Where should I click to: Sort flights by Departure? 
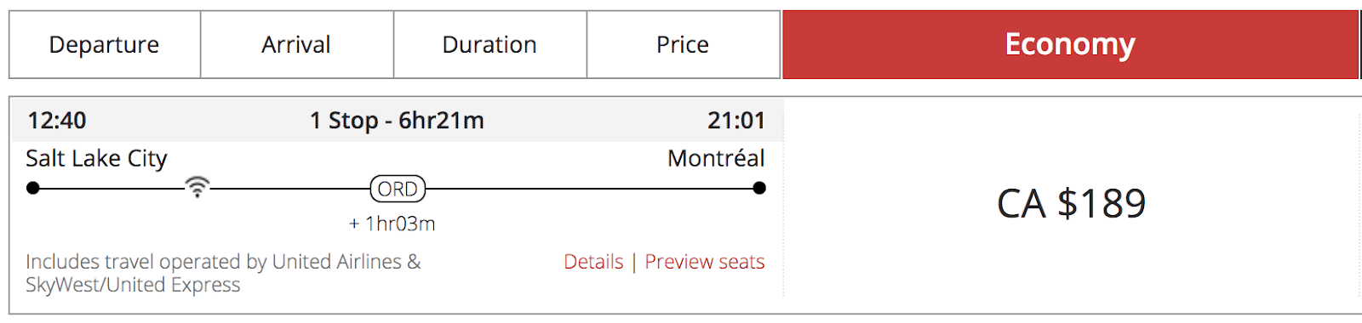coord(105,44)
